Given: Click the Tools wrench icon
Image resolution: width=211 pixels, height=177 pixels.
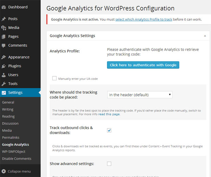Looking at the screenshot, I should [4, 84].
